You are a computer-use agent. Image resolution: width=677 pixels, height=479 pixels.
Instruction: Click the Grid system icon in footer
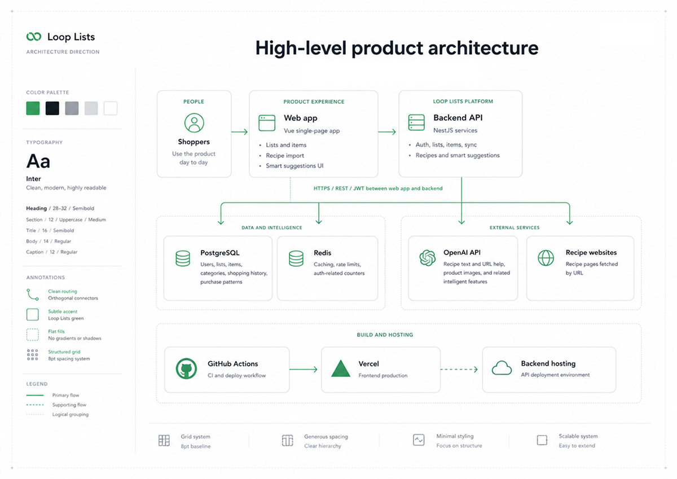click(x=164, y=441)
